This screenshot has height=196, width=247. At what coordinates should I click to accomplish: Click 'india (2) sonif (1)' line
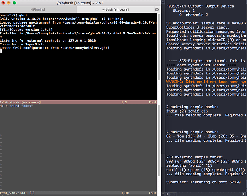(187, 111)
